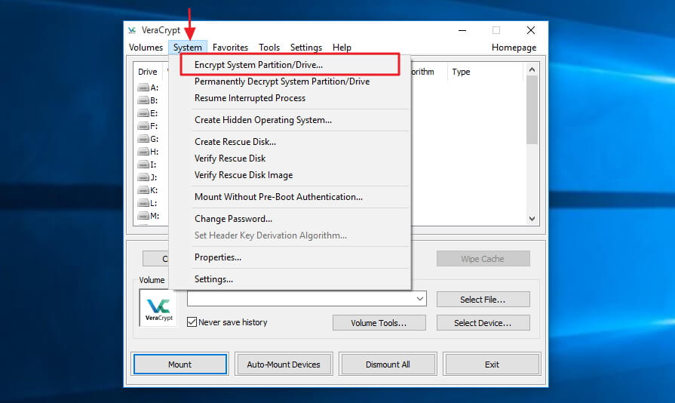Click the Mount button
Screen dimensions: 675x403
coord(180,365)
